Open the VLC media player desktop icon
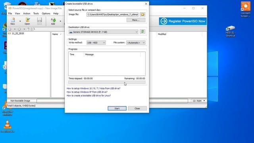Screen dimensions: 254x143 [8, 126]
